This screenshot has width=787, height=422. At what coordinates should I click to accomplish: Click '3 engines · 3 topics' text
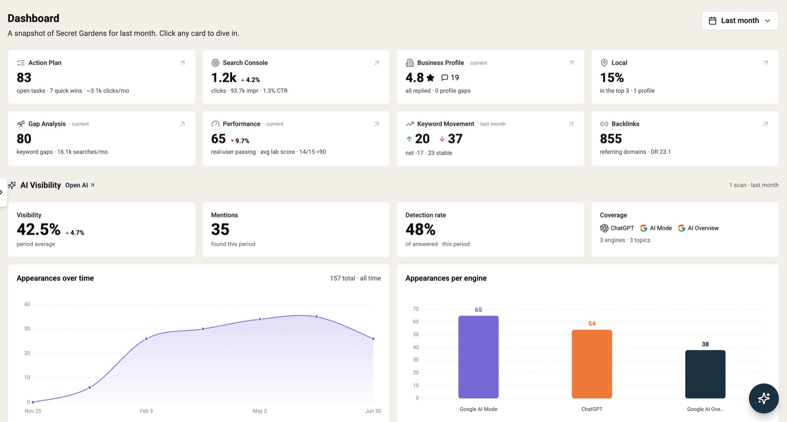tap(625, 240)
